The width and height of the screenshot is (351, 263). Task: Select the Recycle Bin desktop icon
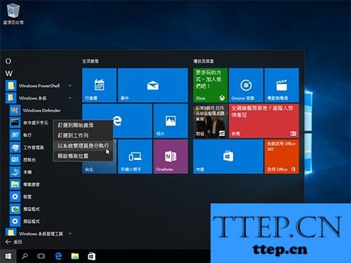click(x=13, y=13)
